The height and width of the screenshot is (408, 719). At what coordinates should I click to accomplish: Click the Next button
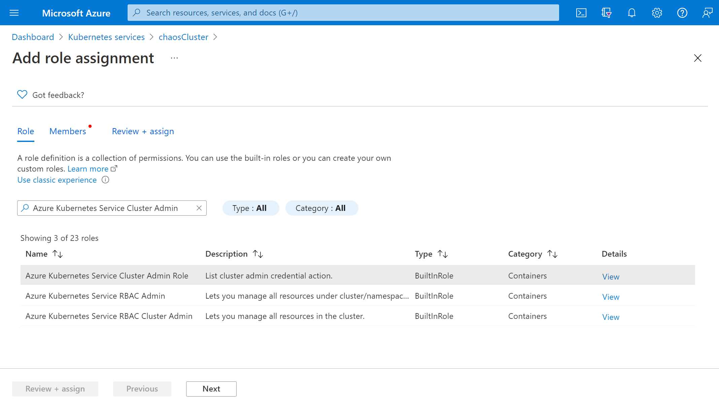(x=211, y=388)
